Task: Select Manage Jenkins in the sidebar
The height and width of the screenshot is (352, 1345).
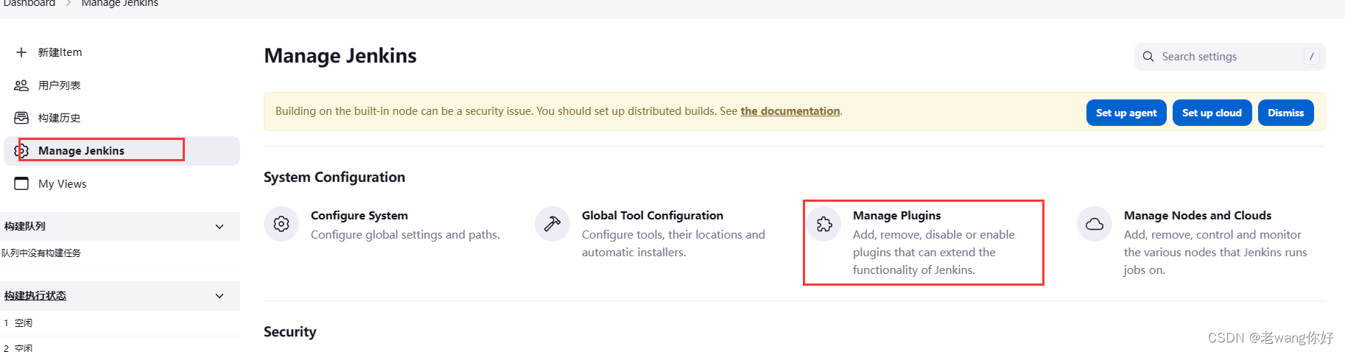Action: click(81, 151)
